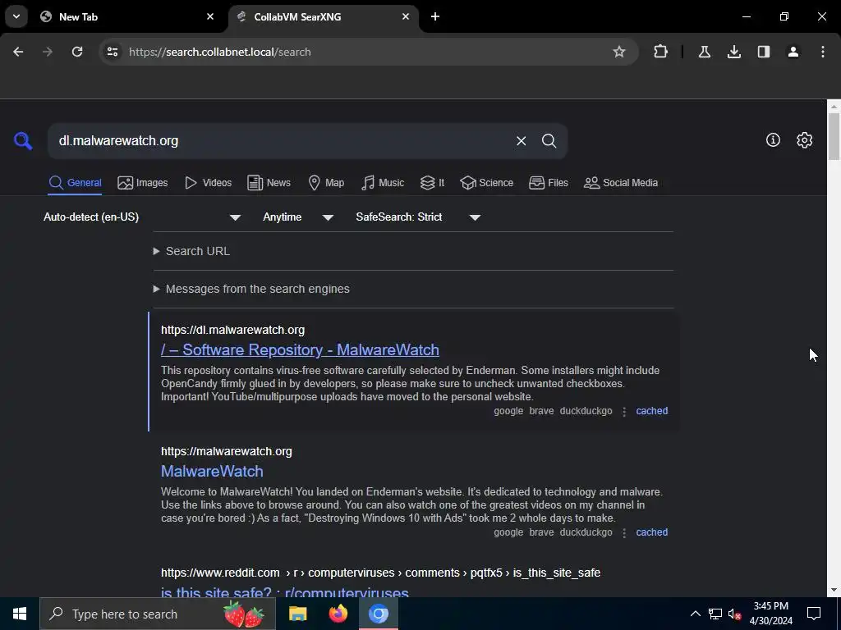
Task: Open Chrome Labs flask icon
Action: 704,52
